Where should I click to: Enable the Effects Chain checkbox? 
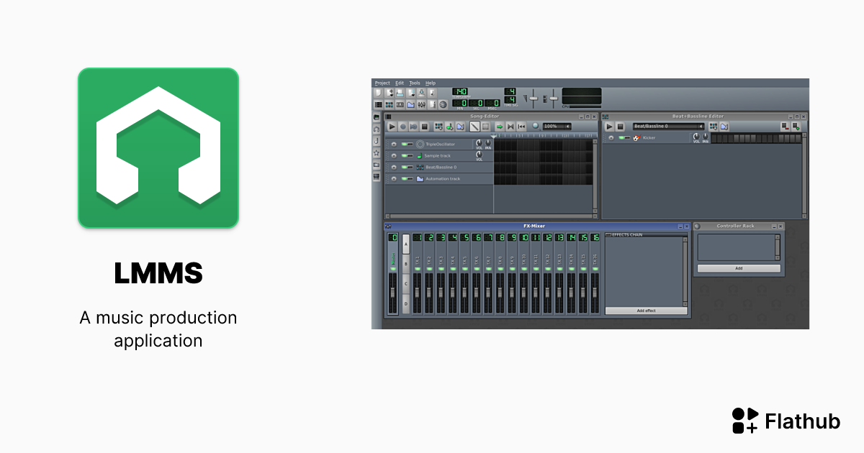(x=608, y=235)
